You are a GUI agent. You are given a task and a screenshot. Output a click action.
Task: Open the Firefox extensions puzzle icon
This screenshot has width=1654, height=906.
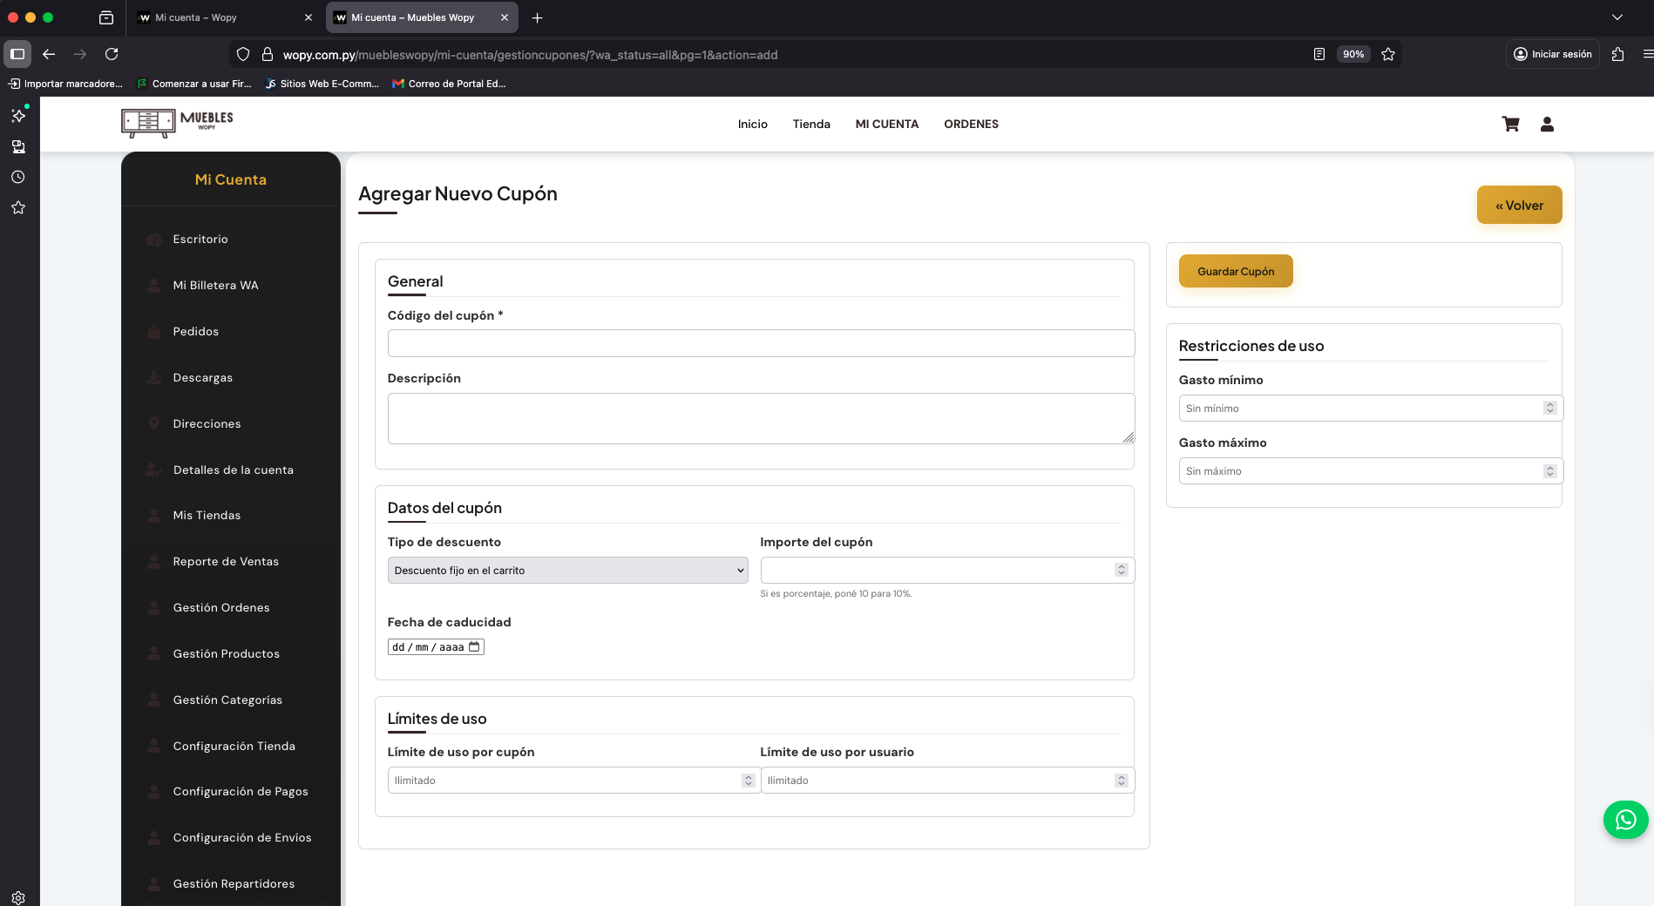pyautogui.click(x=1617, y=54)
